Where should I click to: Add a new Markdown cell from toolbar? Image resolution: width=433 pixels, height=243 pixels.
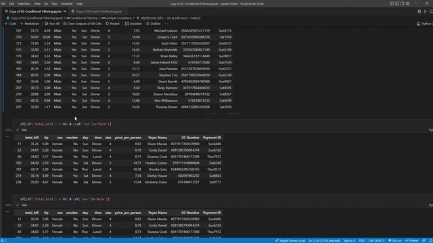(x=30, y=24)
